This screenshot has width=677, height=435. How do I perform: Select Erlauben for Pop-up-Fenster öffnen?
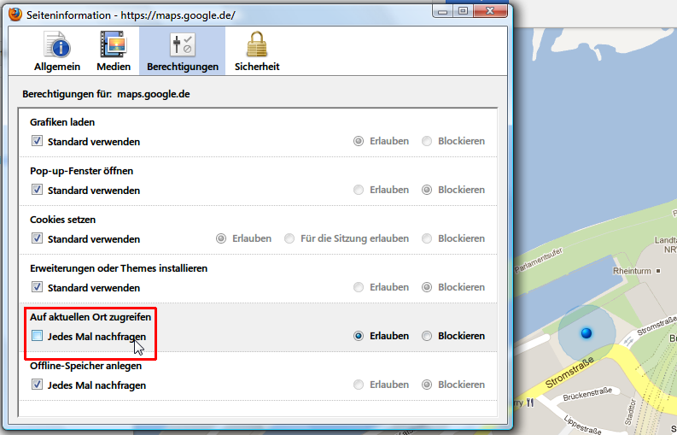click(x=359, y=190)
